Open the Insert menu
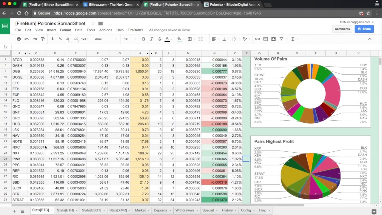The image size is (382, 215). 51,30
